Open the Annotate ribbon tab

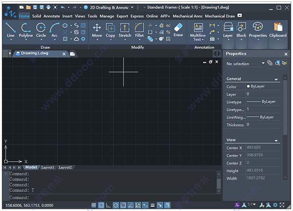tap(52, 16)
